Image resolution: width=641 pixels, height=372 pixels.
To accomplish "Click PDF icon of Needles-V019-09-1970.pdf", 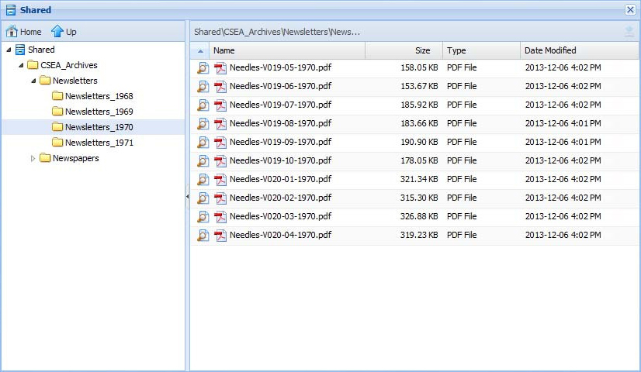I will click(220, 142).
